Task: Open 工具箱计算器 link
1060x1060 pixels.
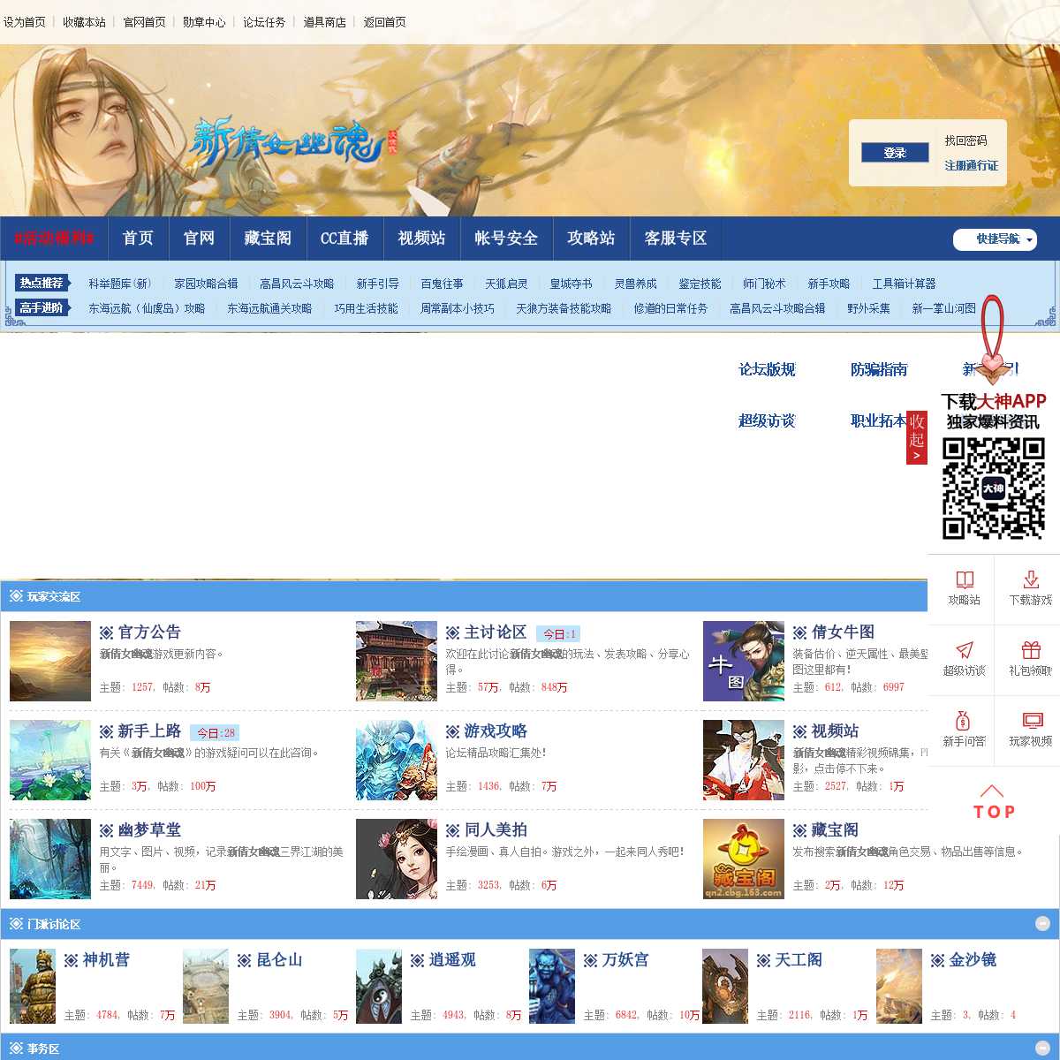Action: tap(904, 284)
